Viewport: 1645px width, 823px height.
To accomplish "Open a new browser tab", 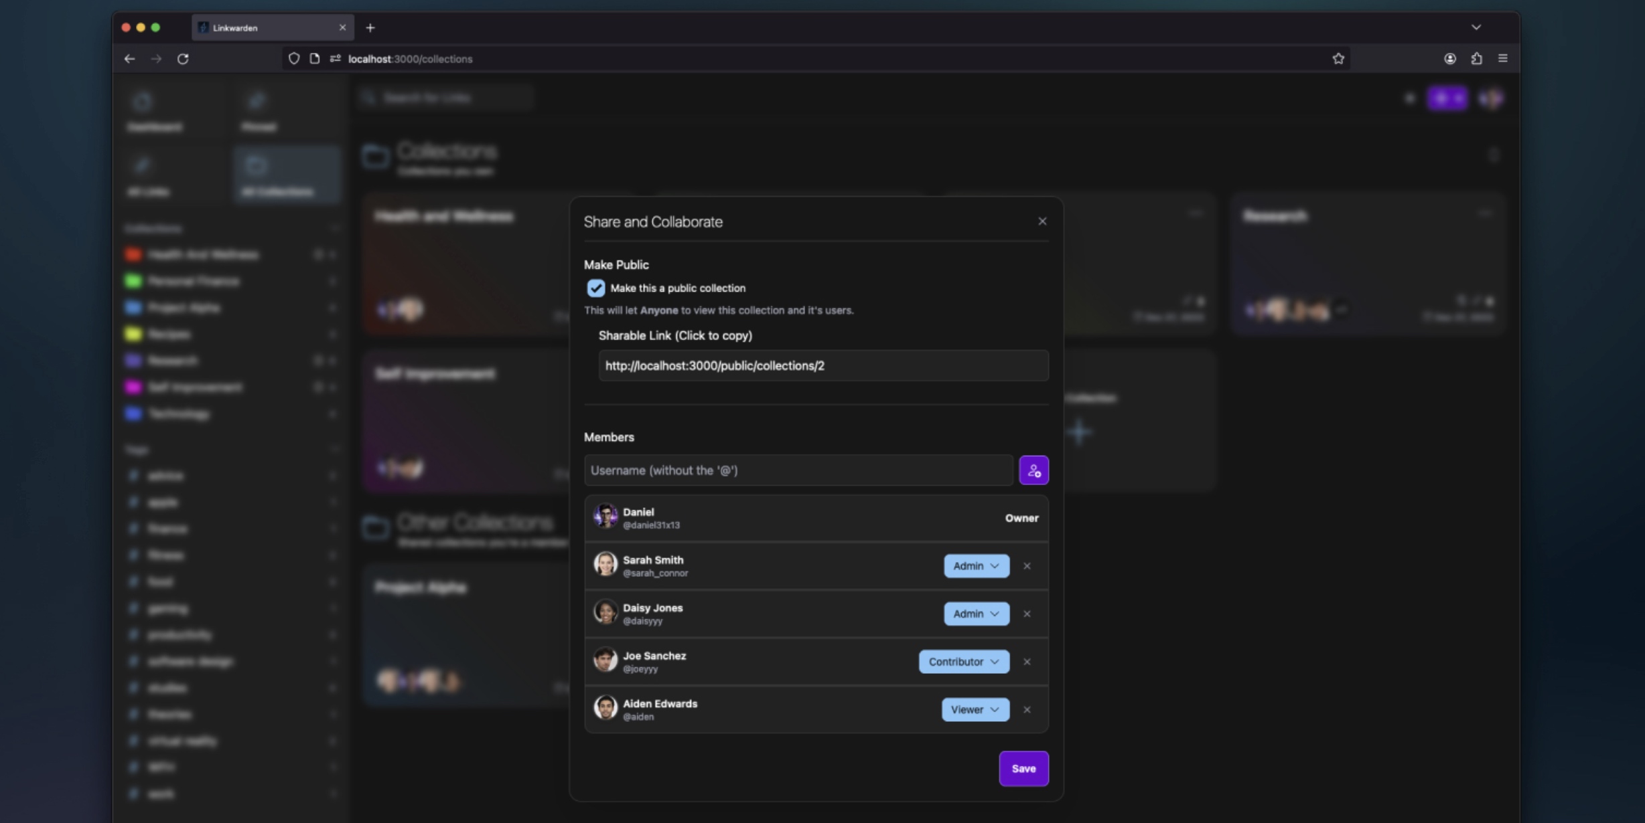I will 370,28.
